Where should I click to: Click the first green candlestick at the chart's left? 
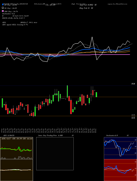tap(2, 103)
